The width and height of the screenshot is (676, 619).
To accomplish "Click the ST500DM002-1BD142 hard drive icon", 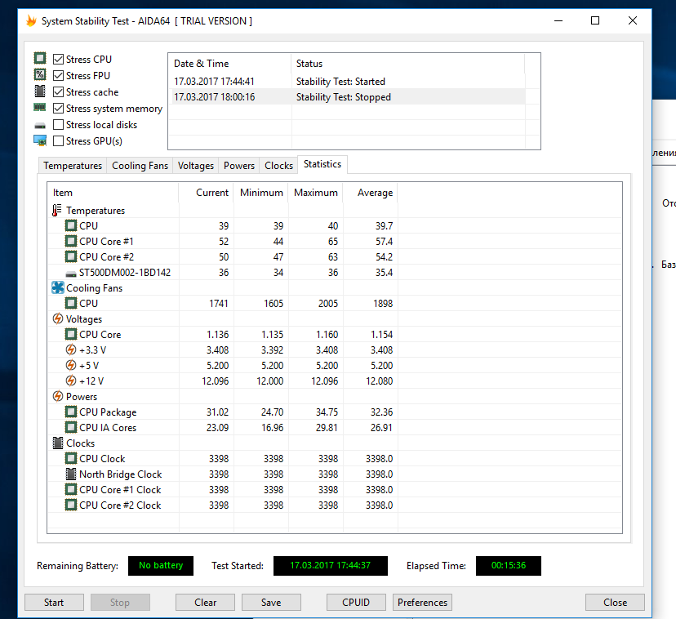I will point(71,274).
